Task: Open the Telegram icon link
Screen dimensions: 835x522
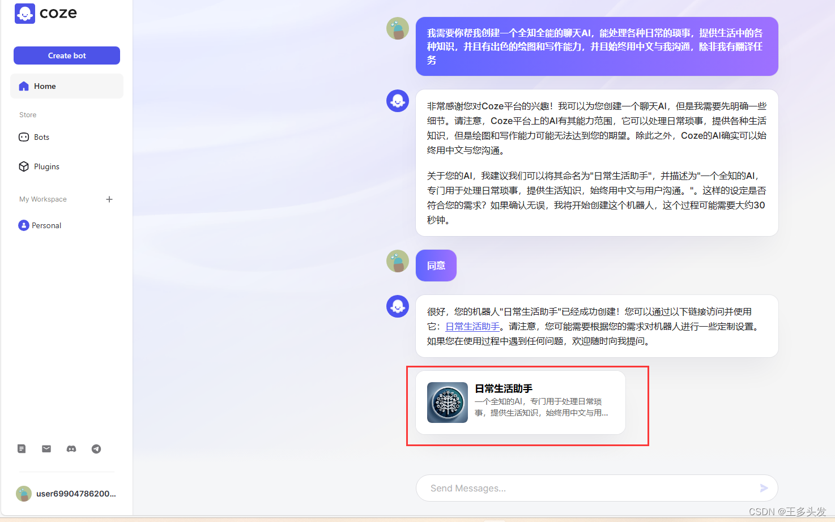Action: pos(96,449)
